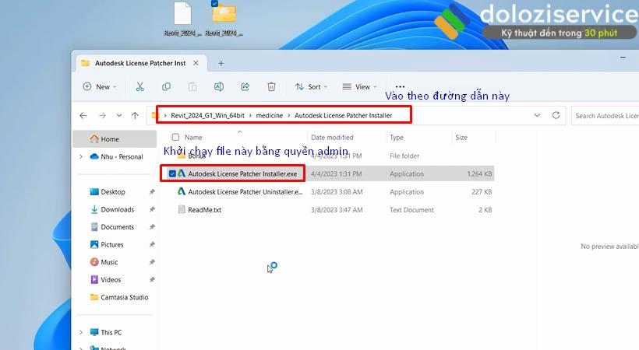Click the Rename icon in toolbar
Image resolution: width=639 pixels, height=350 pixels.
[219, 86]
